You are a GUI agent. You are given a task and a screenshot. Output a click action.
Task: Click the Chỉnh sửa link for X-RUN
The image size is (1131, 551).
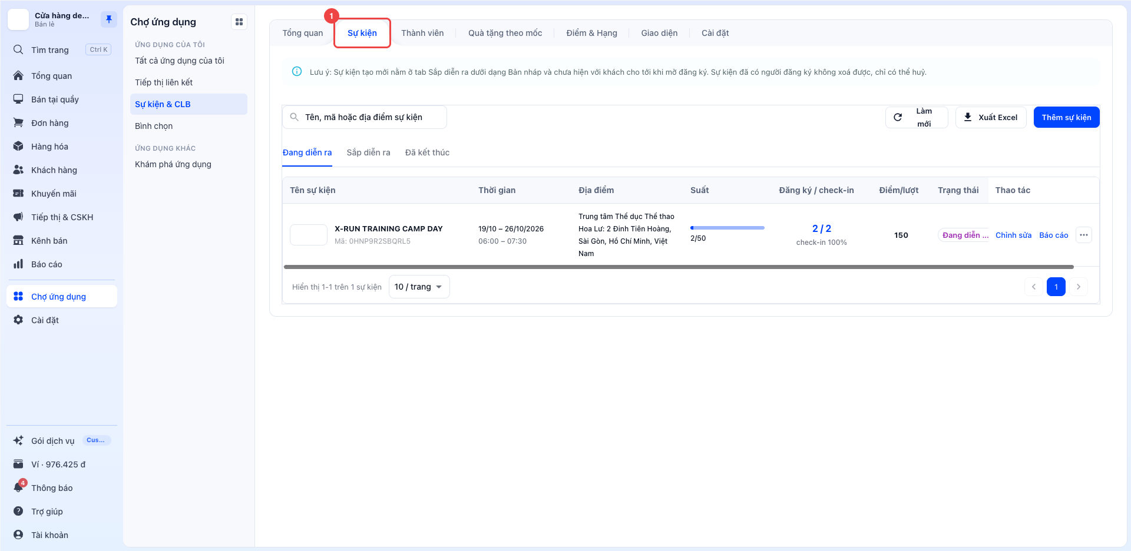1013,235
